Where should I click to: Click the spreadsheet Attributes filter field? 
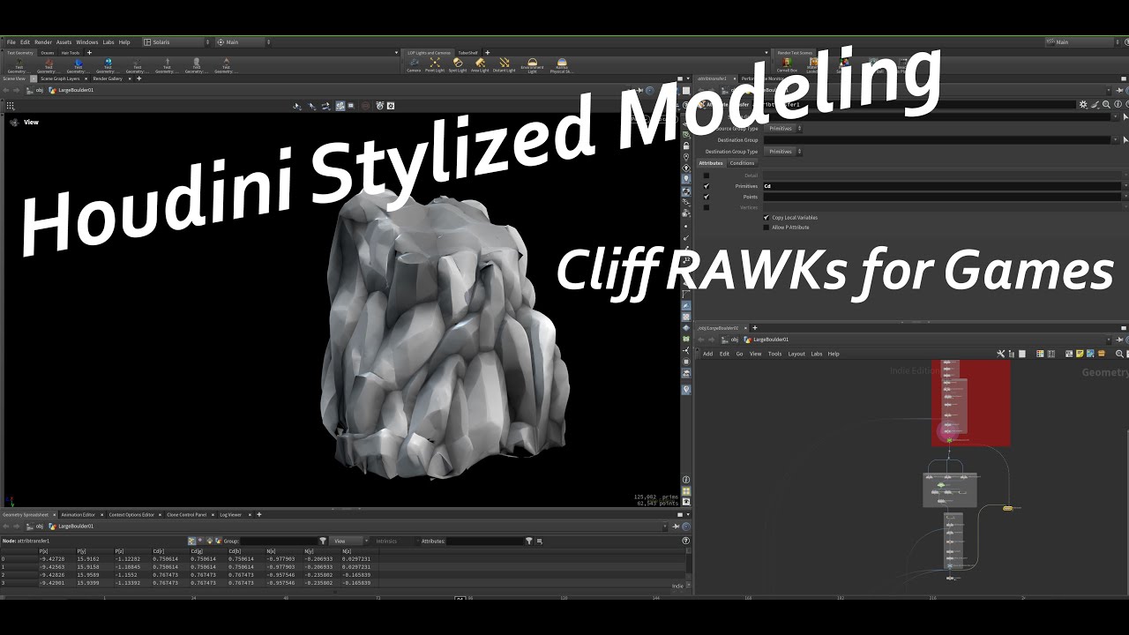point(485,541)
